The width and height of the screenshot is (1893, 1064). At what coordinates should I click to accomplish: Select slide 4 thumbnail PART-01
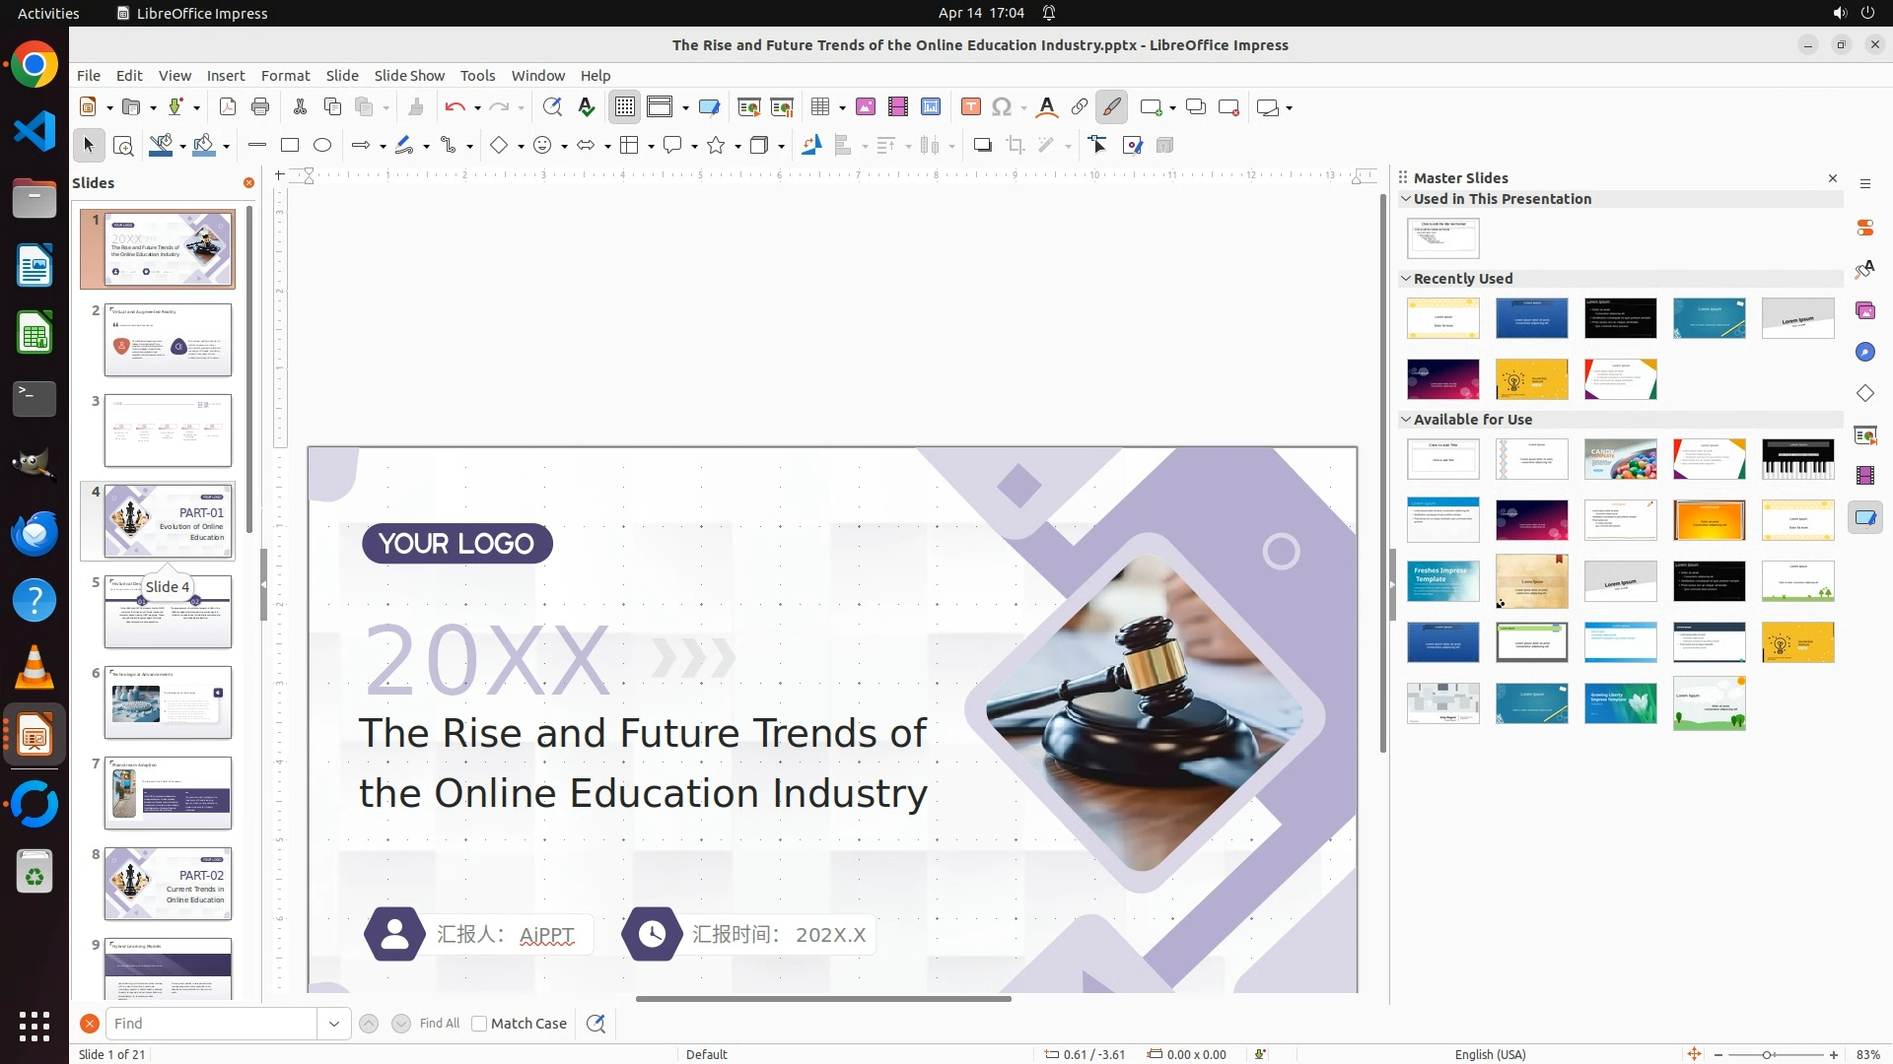point(169,521)
